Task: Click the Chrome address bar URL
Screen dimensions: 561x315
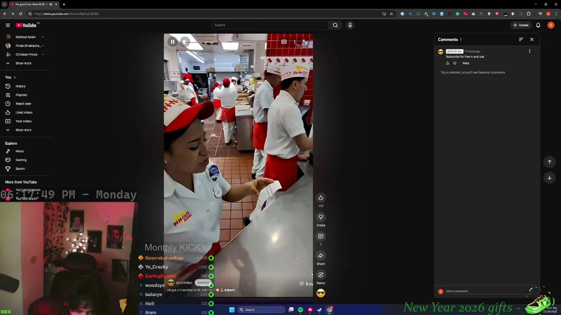Action: pos(66,14)
